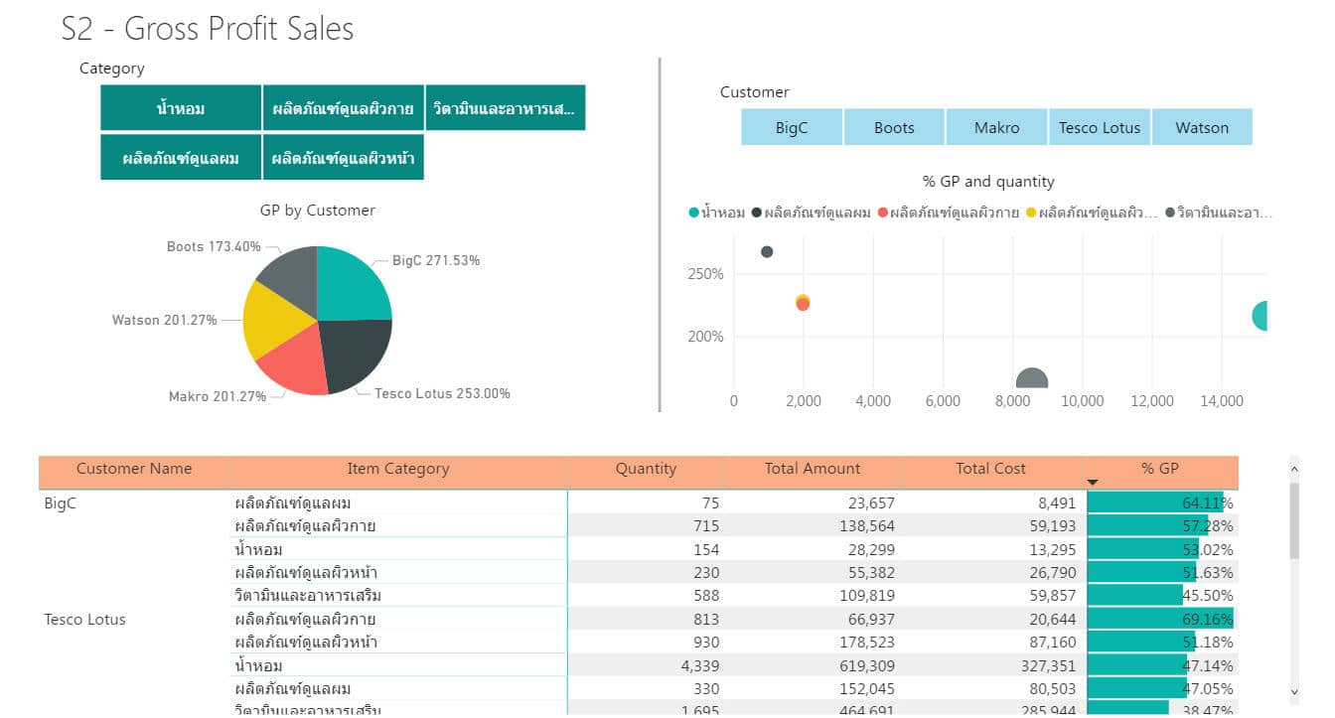Click the teal bubble at chart's right edge

(x=1260, y=317)
